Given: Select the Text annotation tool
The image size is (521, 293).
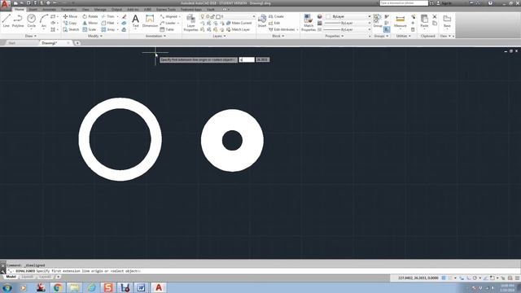Looking at the screenshot, I should (x=136, y=20).
